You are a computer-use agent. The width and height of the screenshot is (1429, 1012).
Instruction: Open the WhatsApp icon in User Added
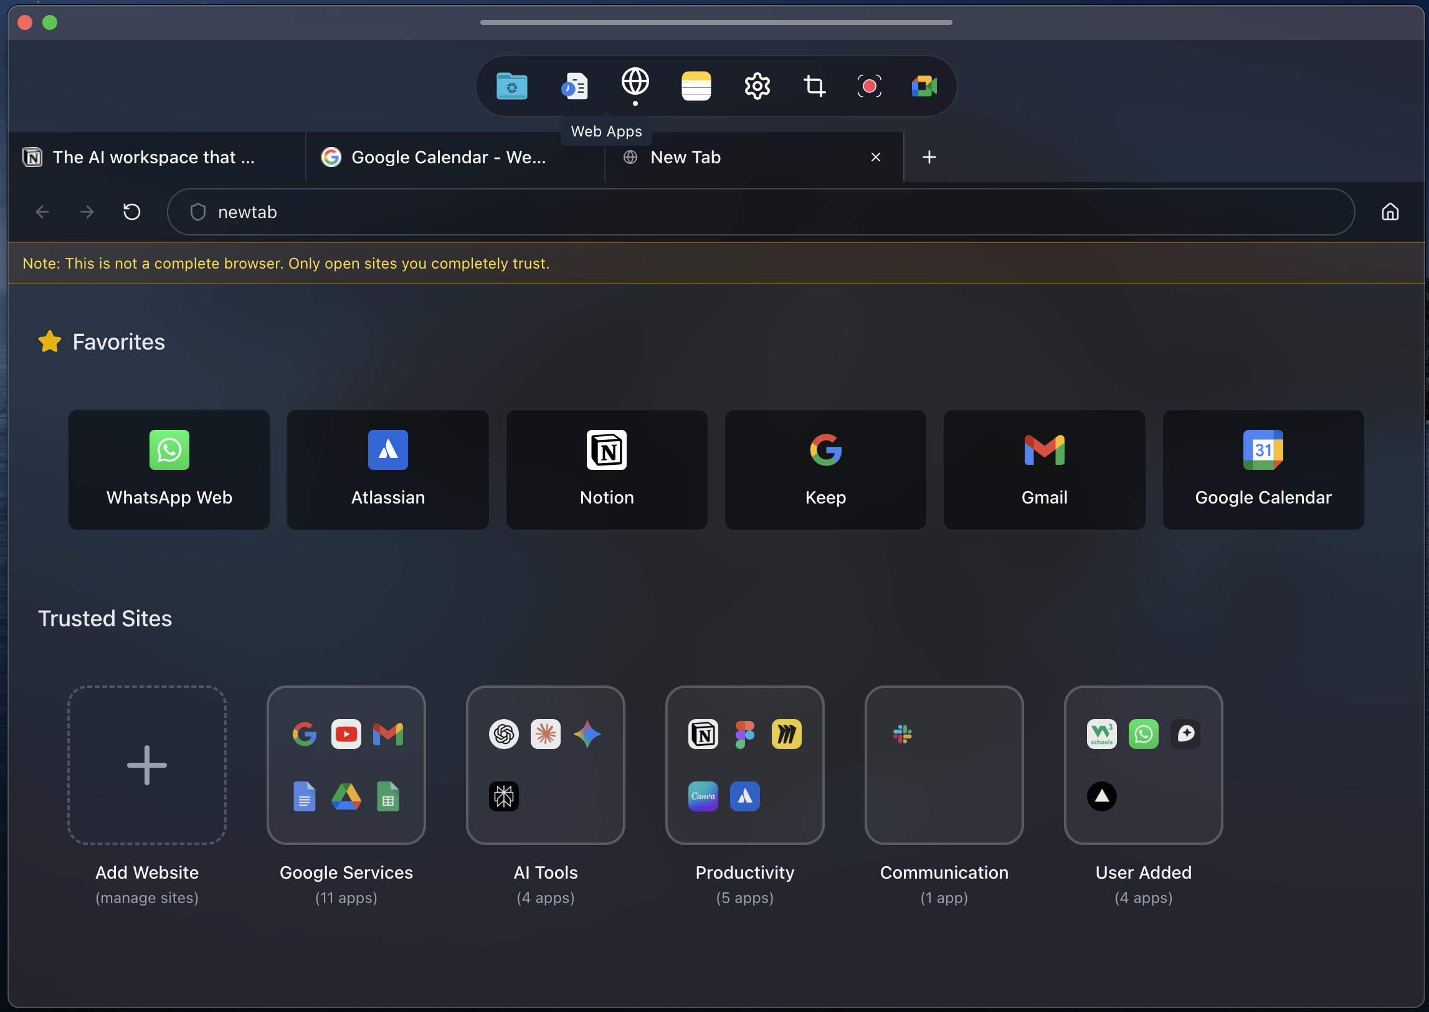(1144, 734)
